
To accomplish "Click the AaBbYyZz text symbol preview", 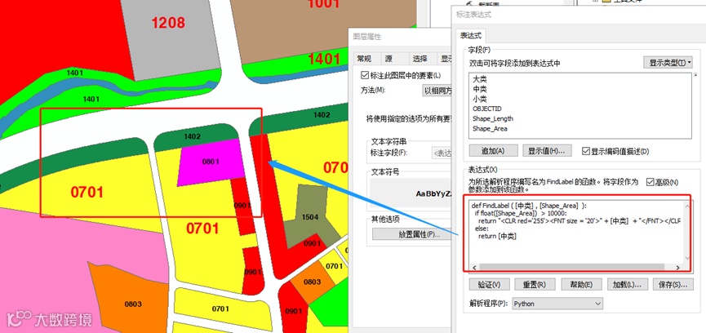I will pos(411,193).
